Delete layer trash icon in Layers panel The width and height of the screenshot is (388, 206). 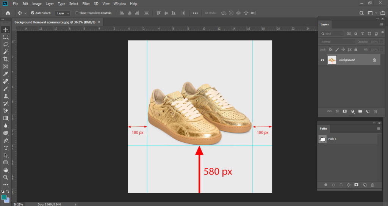pyautogui.click(x=375, y=111)
